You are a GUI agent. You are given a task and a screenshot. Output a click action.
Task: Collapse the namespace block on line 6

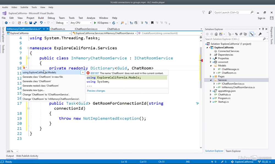pyautogui.click(x=28, y=48)
